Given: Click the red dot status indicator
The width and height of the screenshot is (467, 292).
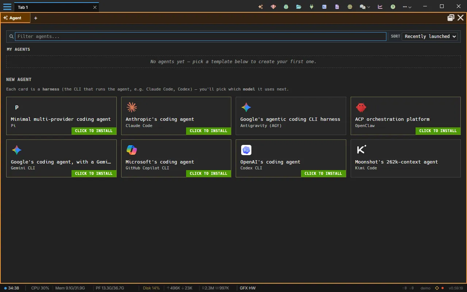Looking at the screenshot, I should (x=443, y=288).
